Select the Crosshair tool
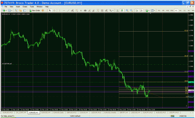The width and height of the screenshot is (195, 118). point(54,11)
